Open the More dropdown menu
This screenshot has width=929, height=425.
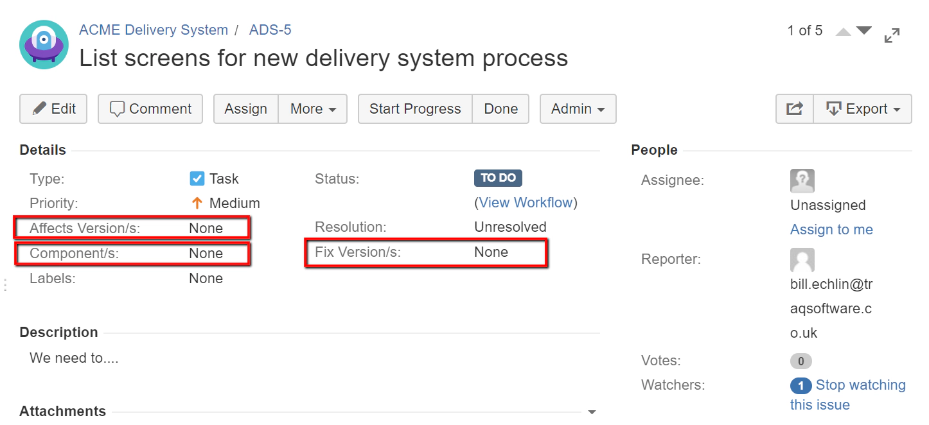(313, 109)
